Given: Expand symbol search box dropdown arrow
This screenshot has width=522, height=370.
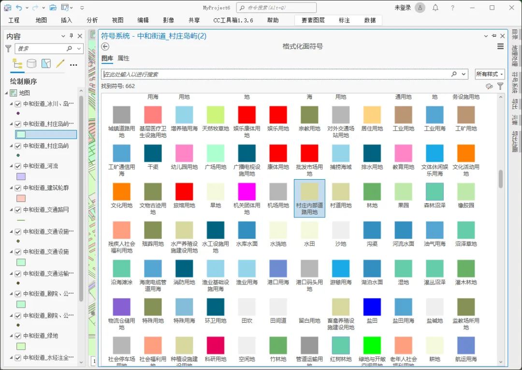Looking at the screenshot, I should (x=464, y=74).
